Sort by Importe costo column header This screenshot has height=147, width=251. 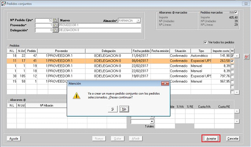pyautogui.click(x=221, y=51)
